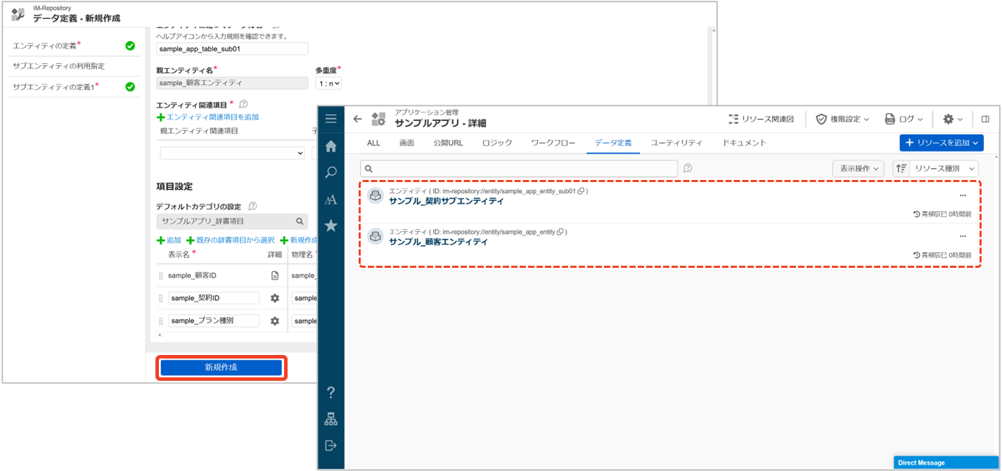Toggle the sort order direction button
1002x471 pixels.
901,169
